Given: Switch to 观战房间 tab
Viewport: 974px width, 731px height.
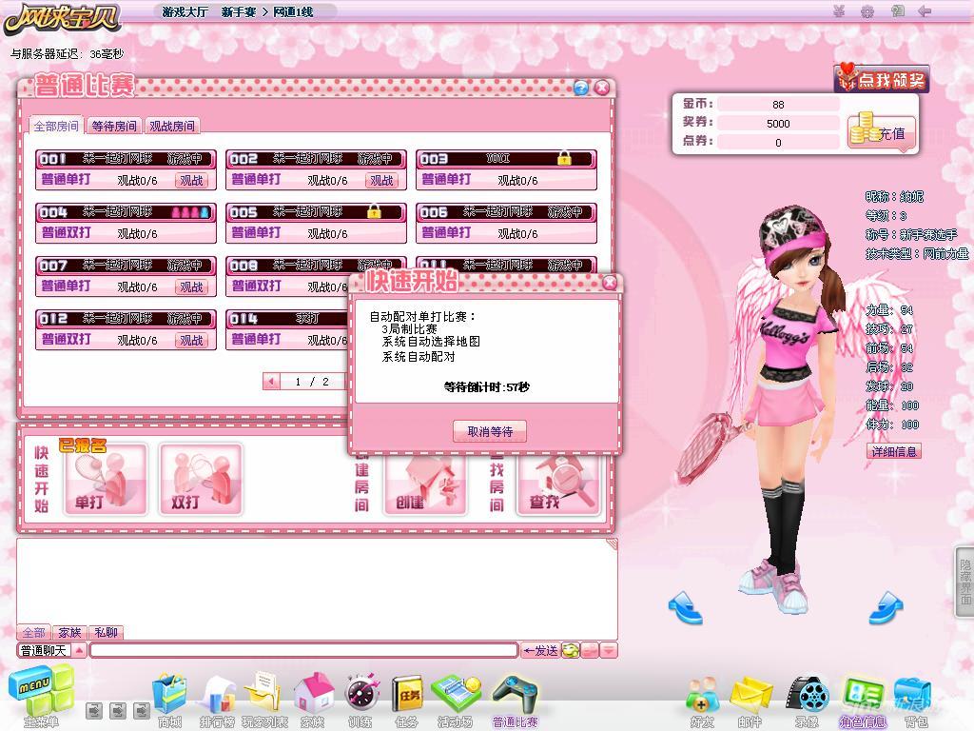Looking at the screenshot, I should click(x=172, y=126).
